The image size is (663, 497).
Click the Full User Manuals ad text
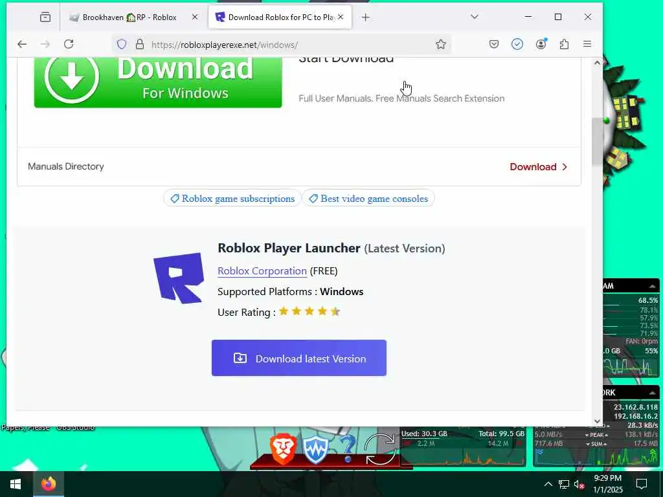[x=401, y=98]
